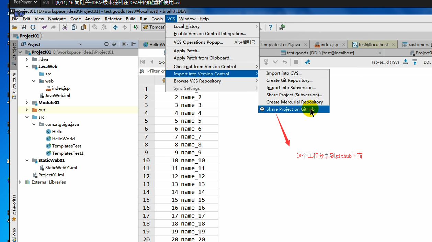The width and height of the screenshot is (432, 242).
Task: Select Checkout from Version Control
Action: coord(212,66)
